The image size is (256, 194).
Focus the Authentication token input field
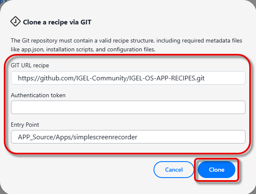[128, 107]
